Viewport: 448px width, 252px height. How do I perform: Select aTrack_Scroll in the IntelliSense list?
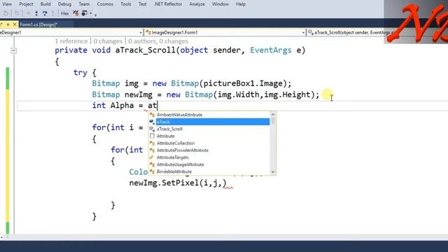click(x=213, y=129)
